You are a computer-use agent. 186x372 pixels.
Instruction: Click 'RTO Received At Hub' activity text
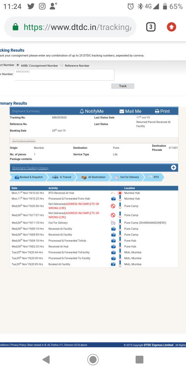coord(61,193)
